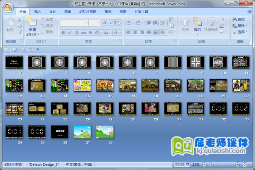Toggle Center text alignment
This screenshot has width=255, height=170.
(x=135, y=32)
